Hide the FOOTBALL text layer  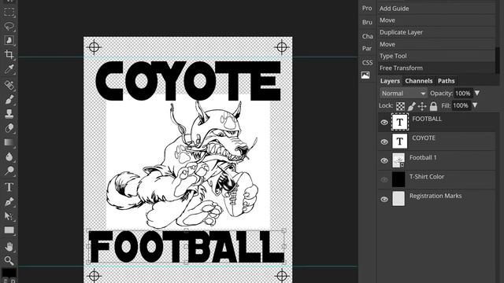click(384, 123)
